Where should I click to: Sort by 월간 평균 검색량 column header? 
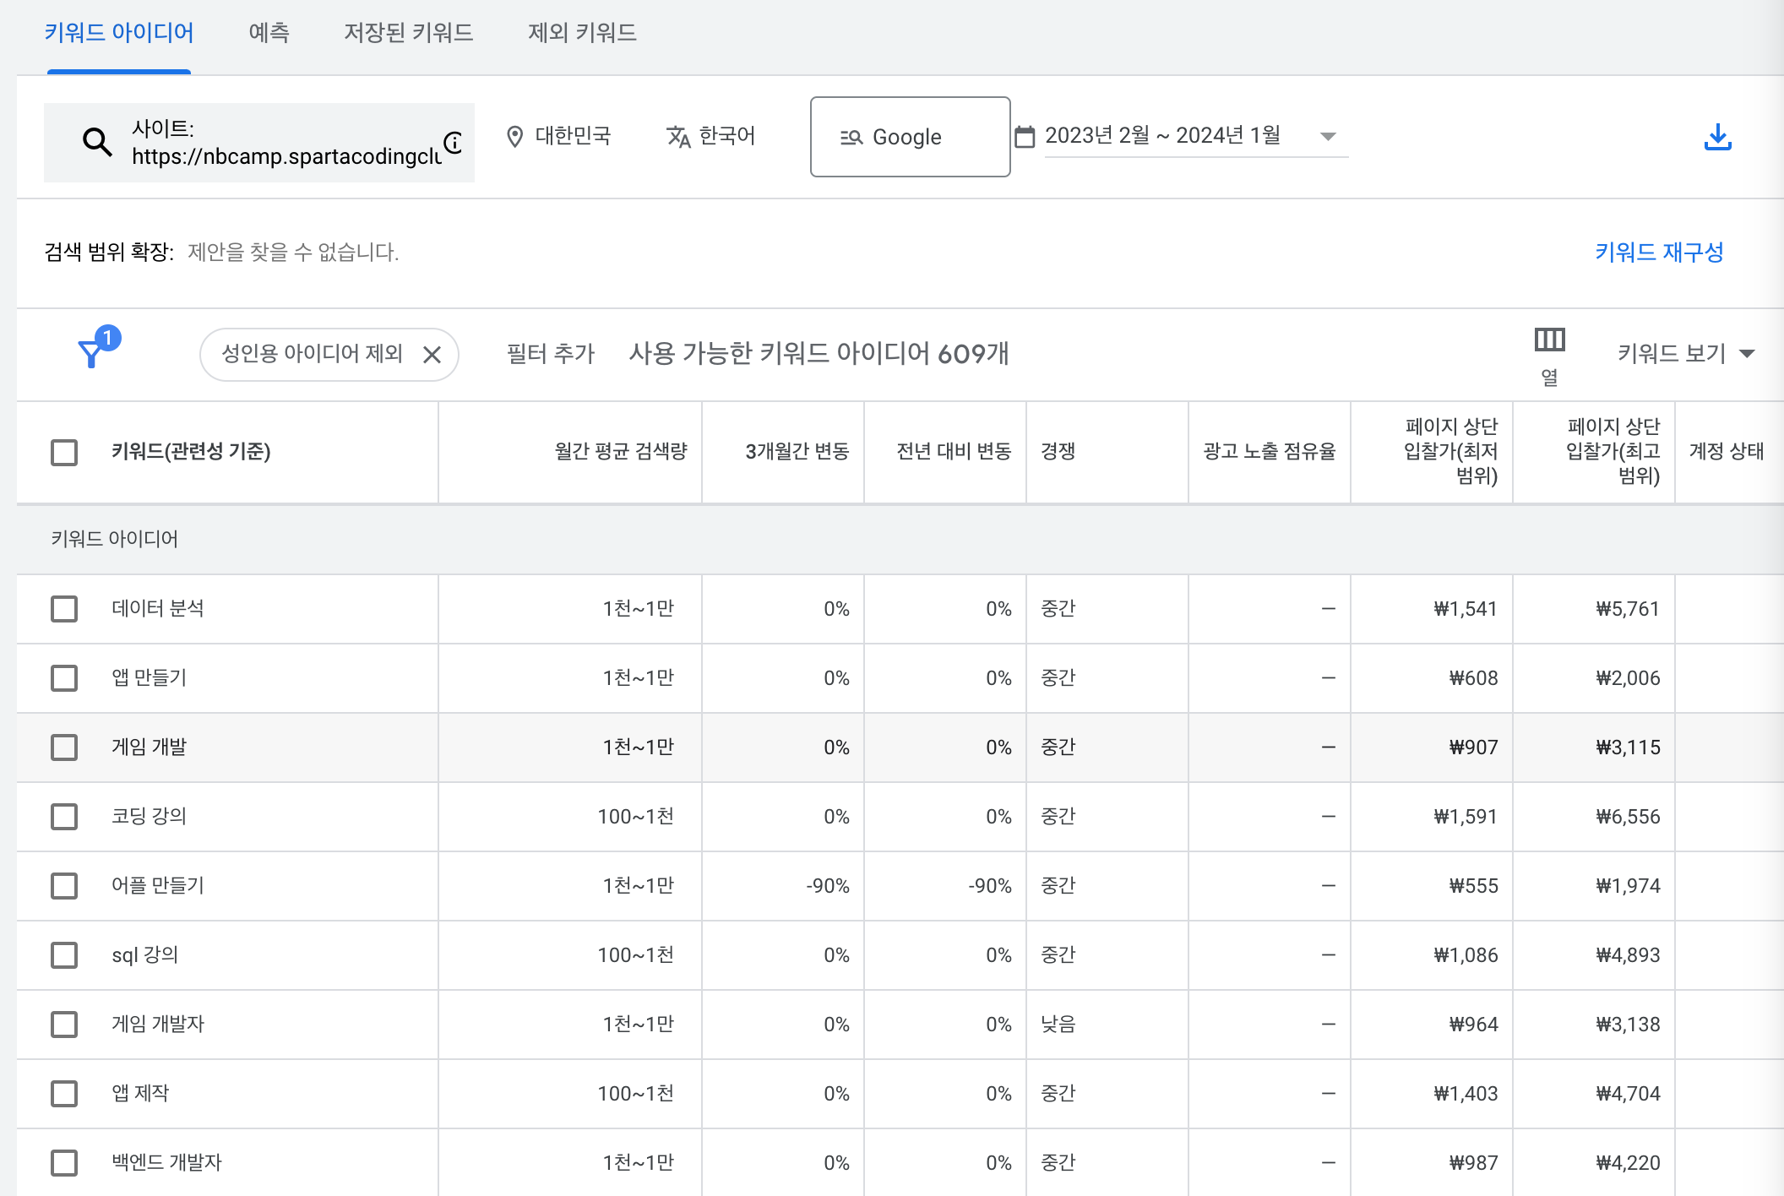click(620, 452)
